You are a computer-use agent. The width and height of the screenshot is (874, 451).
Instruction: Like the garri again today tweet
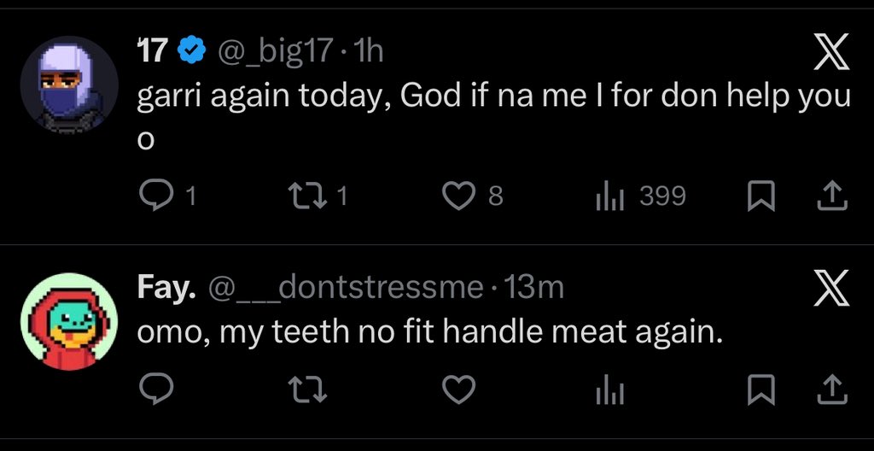coord(462,197)
